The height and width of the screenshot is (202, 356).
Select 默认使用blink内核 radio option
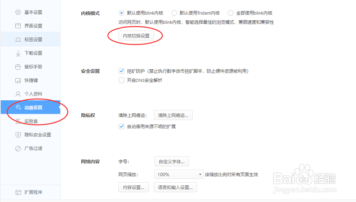pos(122,13)
